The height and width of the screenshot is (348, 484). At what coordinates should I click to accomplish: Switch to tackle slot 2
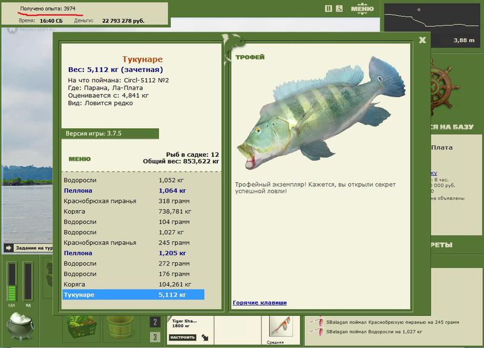pyautogui.click(x=155, y=323)
